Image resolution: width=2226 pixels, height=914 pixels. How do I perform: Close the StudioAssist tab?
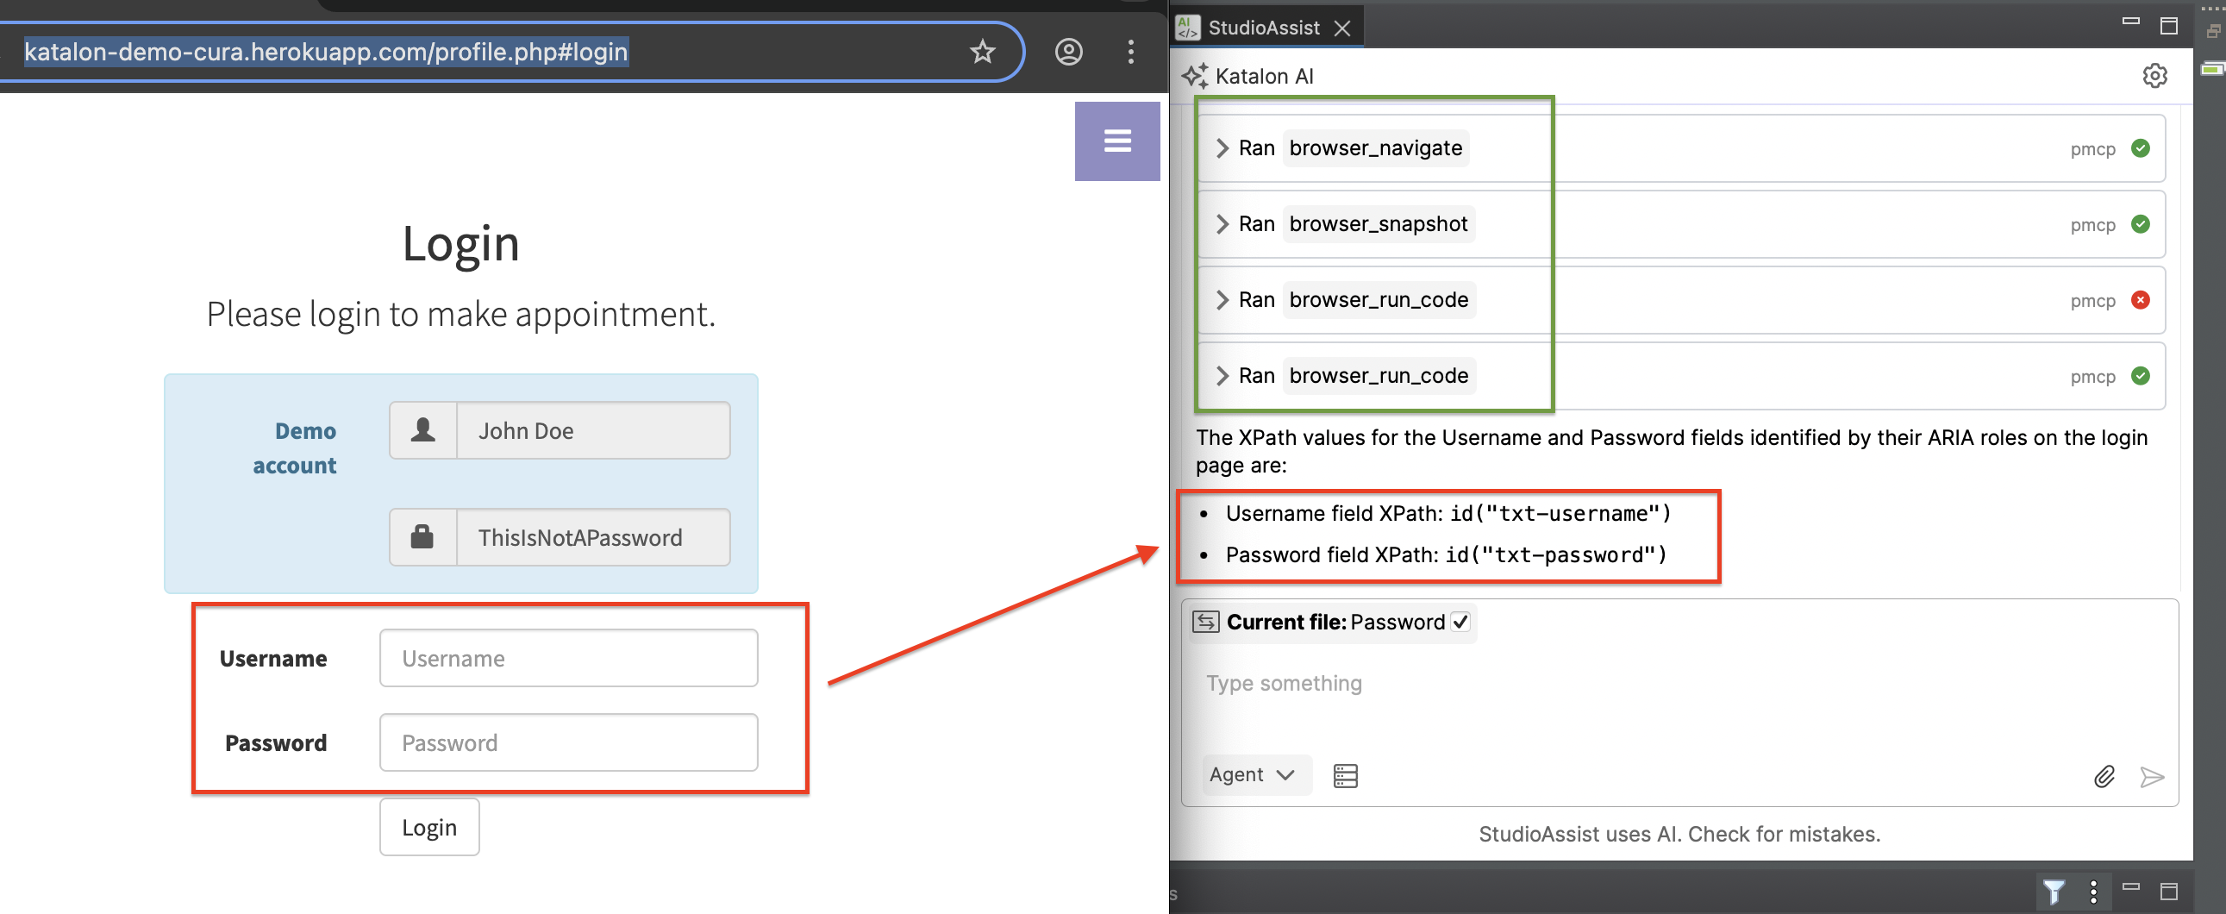tap(1344, 27)
